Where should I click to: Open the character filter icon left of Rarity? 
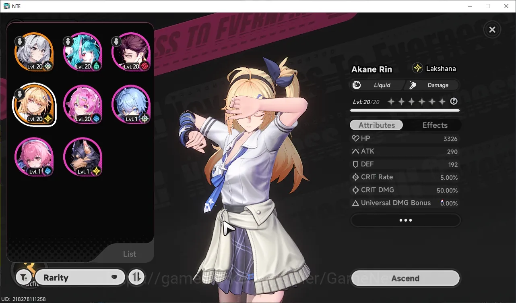pyautogui.click(x=24, y=278)
